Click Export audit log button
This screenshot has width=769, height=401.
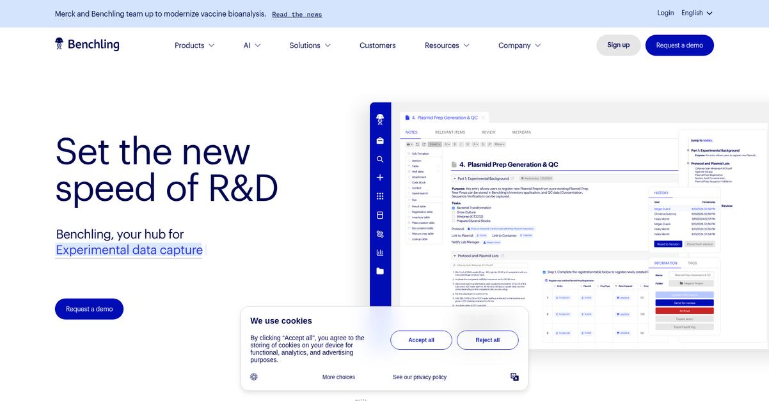(684, 327)
